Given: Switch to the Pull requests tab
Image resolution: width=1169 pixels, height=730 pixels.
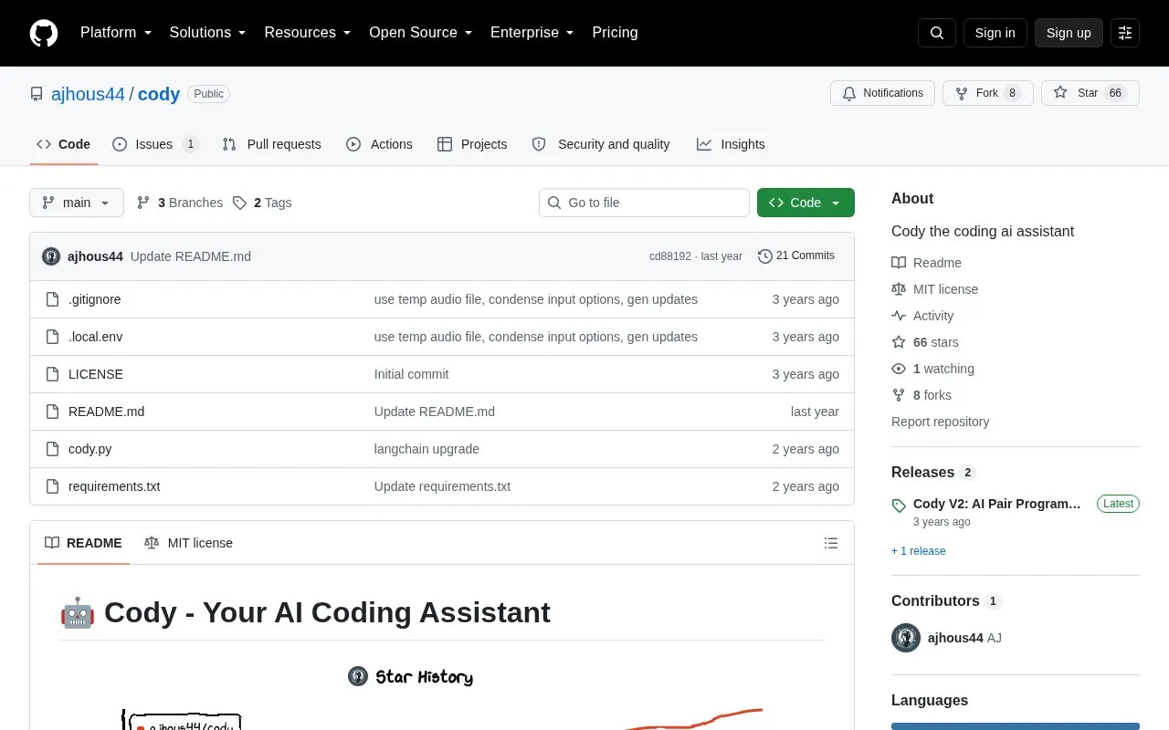Looking at the screenshot, I should tap(272, 144).
